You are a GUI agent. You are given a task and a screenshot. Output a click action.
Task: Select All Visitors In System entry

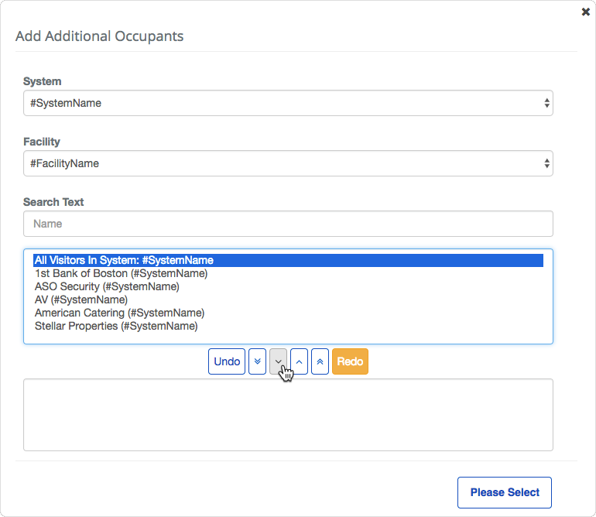click(x=124, y=260)
